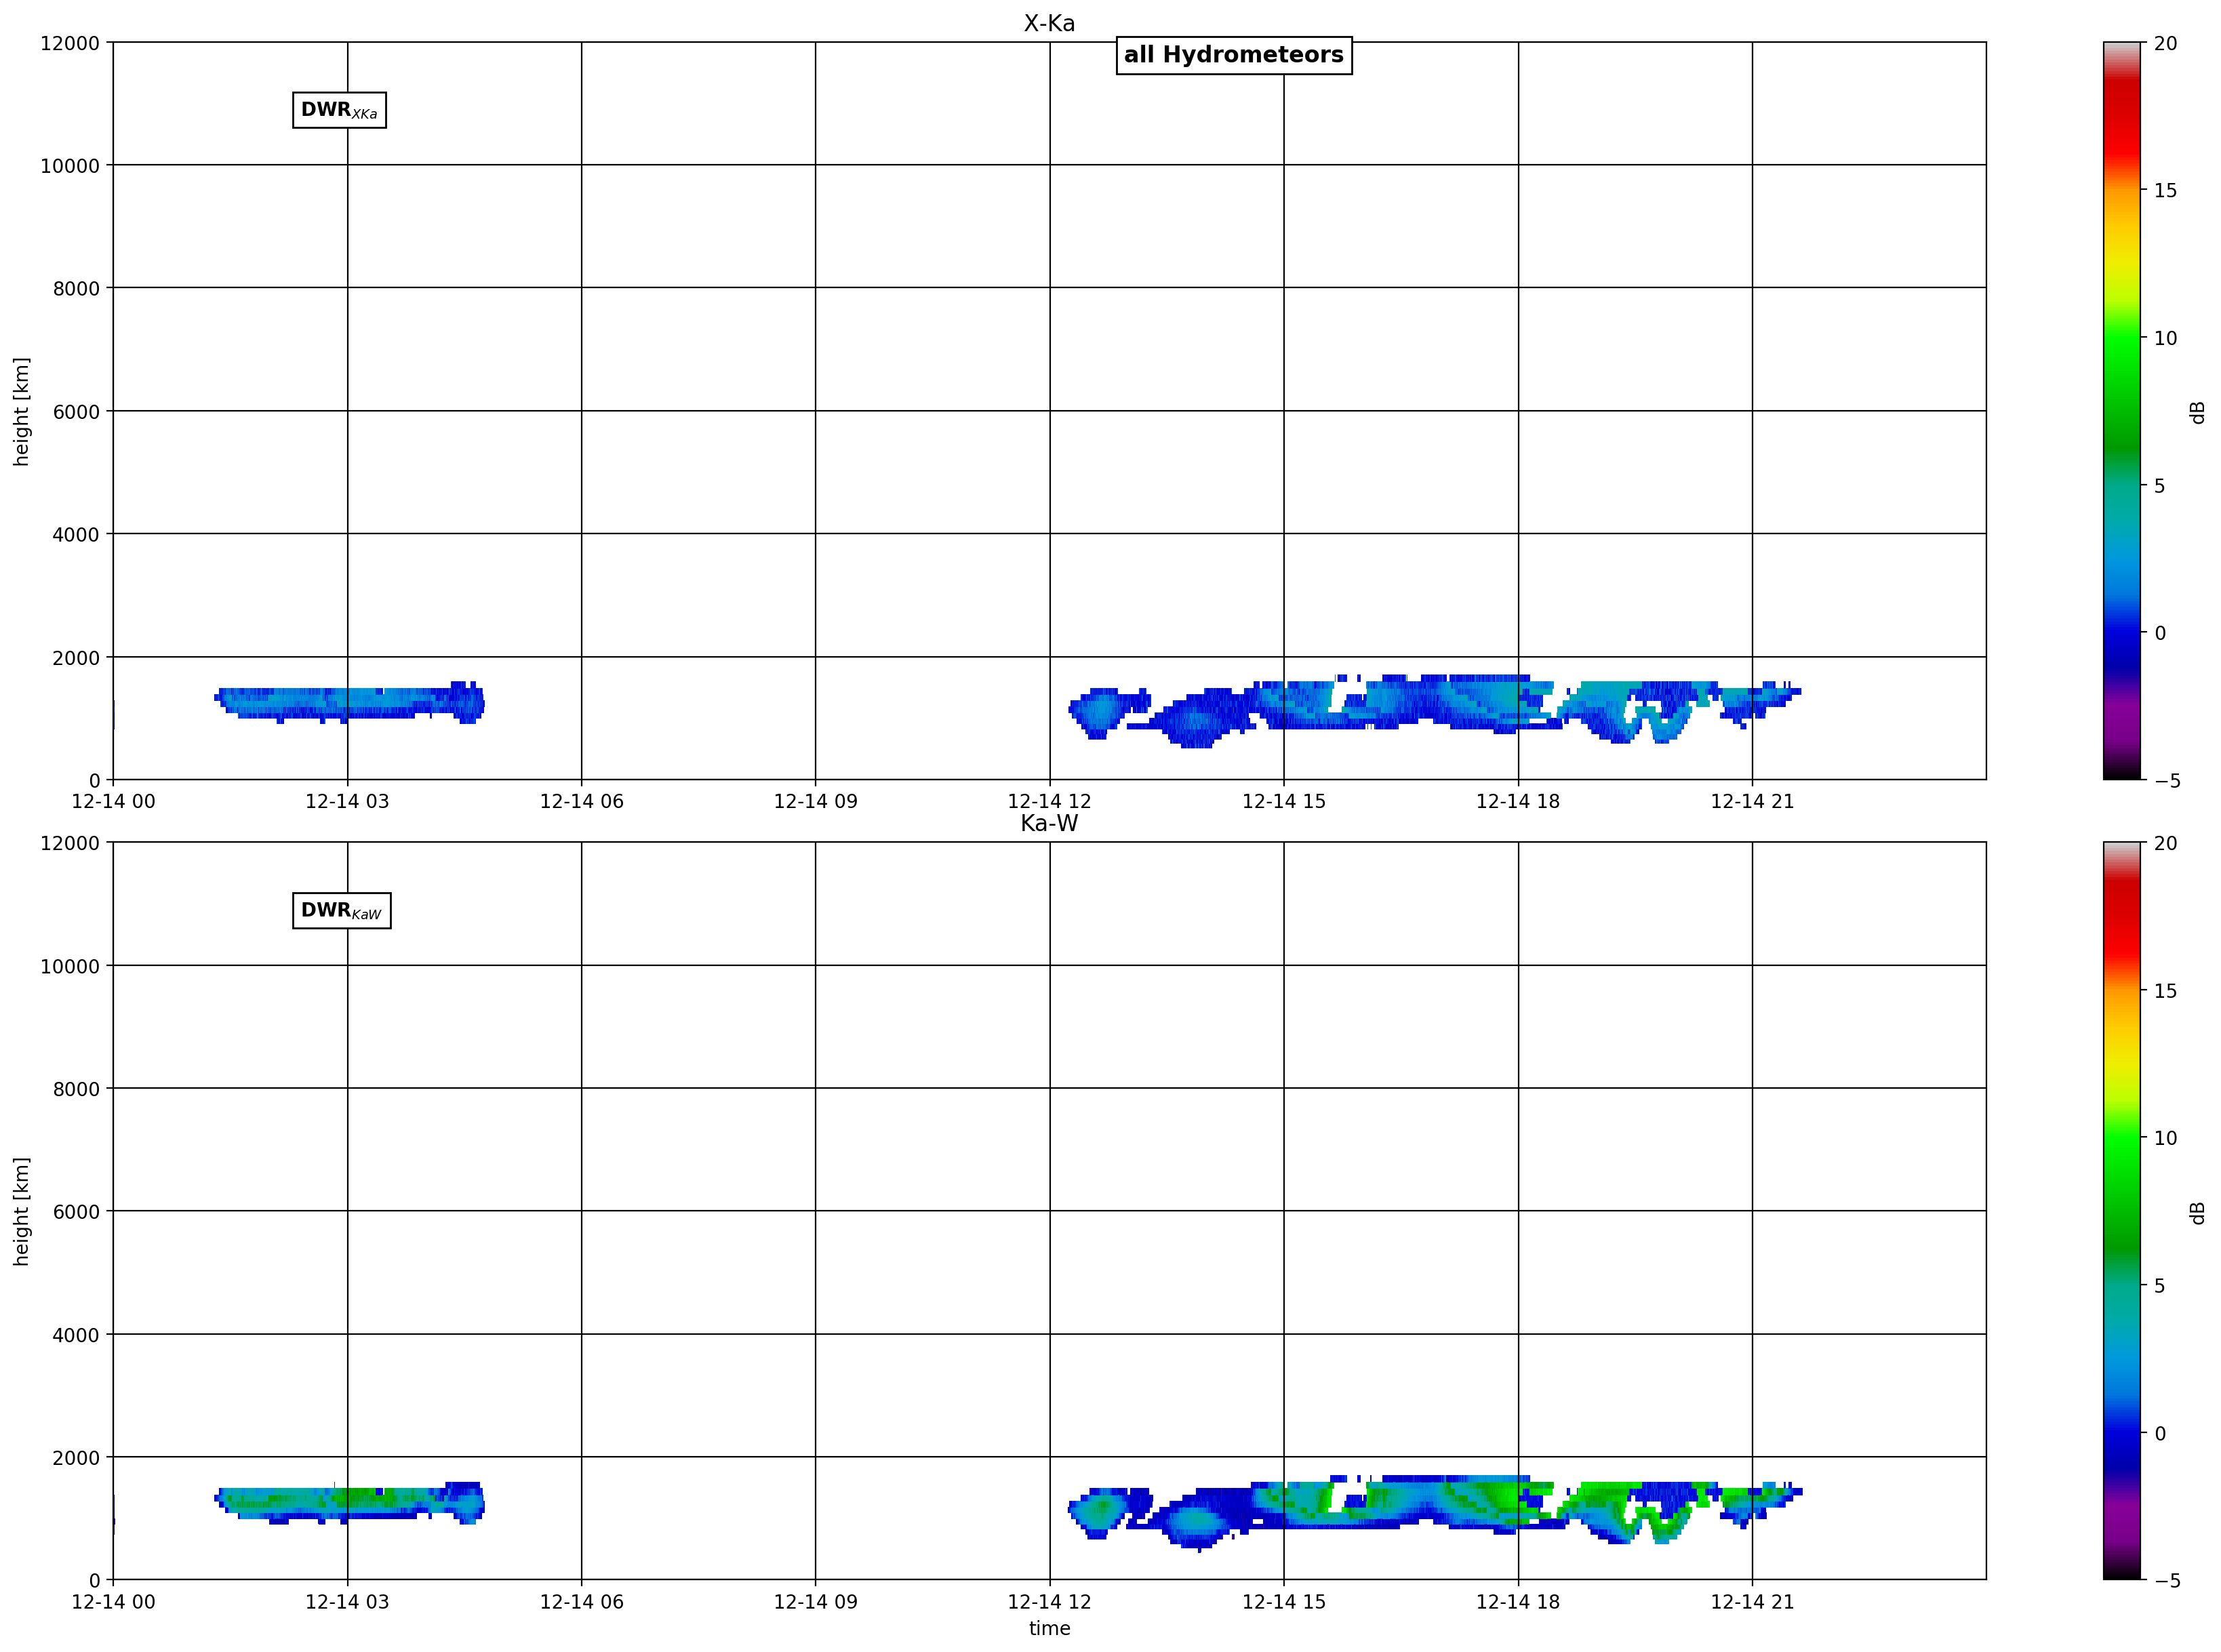Click the DWR KaW annotation box
Viewport: 2221px width, 1652px height.
341,910
